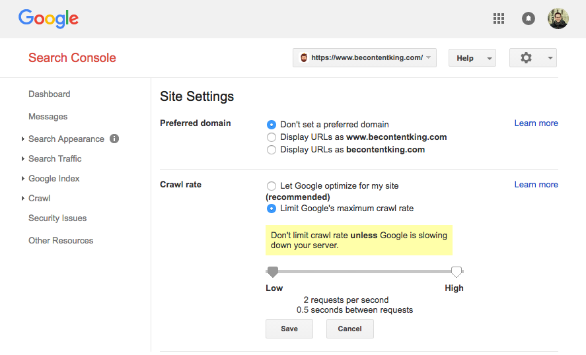Click the High-end crawl rate slider handle
Viewport: 586px width, 355px height.
(457, 272)
